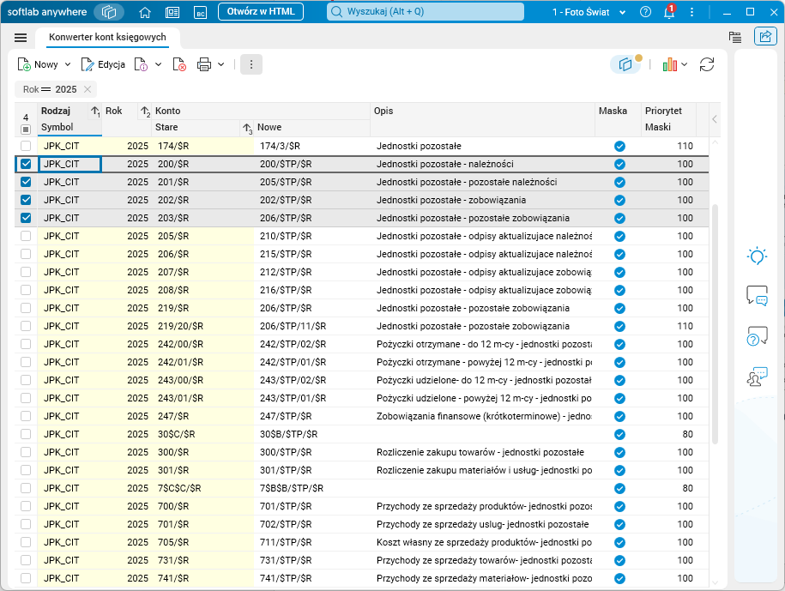
Task: Remove the Rok 2025 filter chip
Action: click(x=88, y=89)
